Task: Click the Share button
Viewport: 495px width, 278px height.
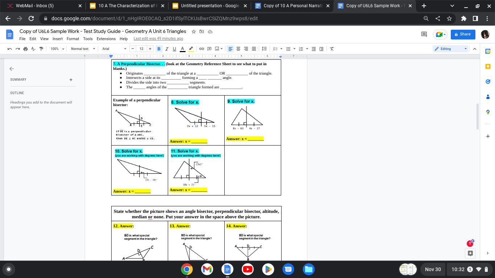Action: (463, 34)
